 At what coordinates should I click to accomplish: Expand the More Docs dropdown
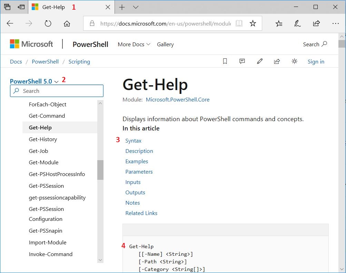point(134,45)
